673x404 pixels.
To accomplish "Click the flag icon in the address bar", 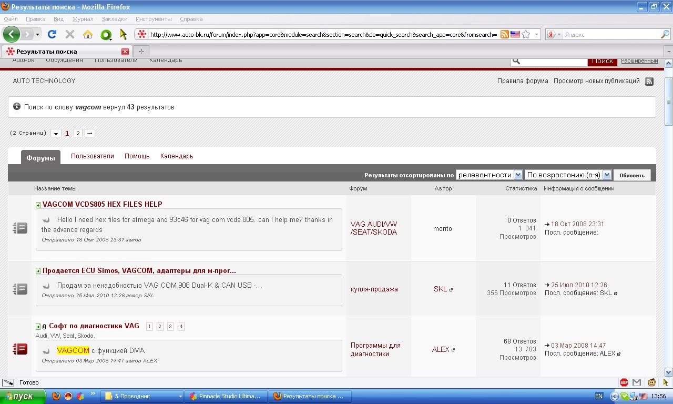I will 515,34.
